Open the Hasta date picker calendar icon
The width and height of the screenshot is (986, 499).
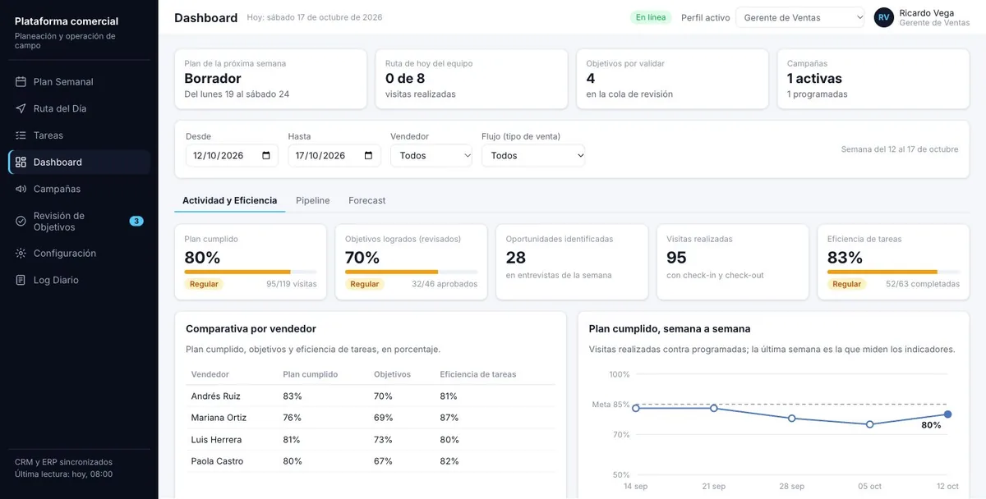coord(368,155)
